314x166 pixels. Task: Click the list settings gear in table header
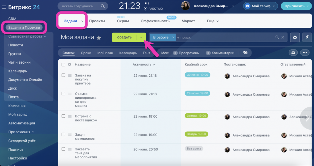tap(69, 65)
